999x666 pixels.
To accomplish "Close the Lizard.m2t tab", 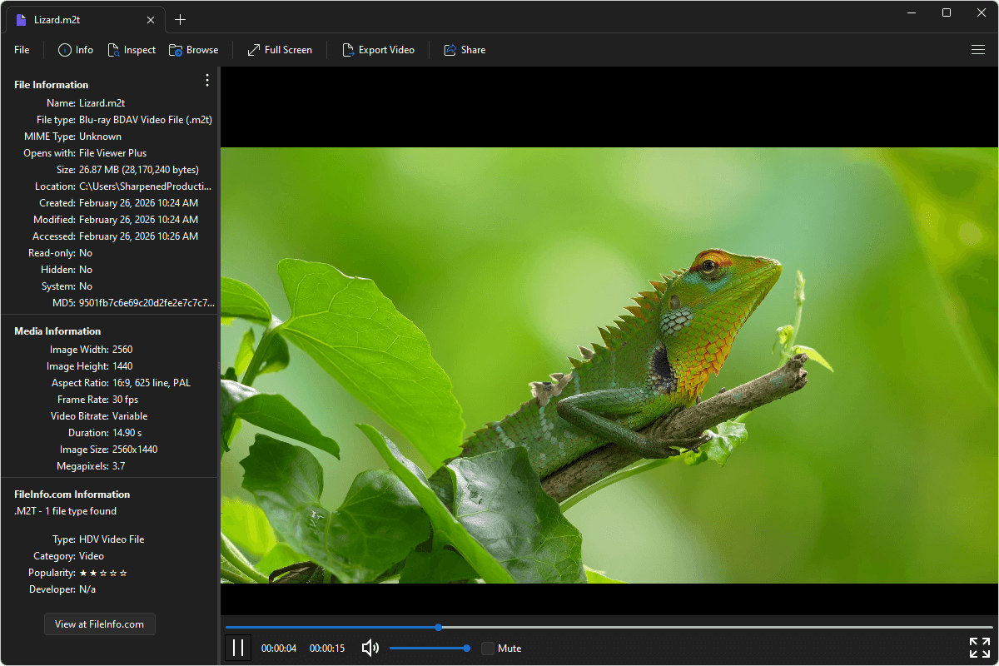I will pyautogui.click(x=150, y=19).
